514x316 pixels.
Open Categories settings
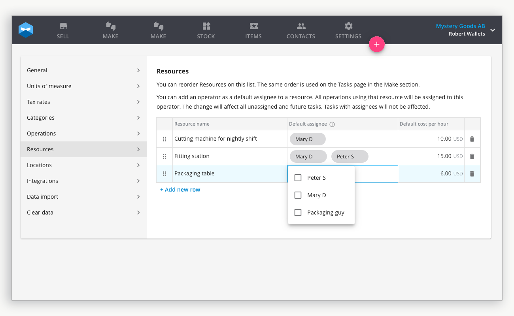coord(84,118)
